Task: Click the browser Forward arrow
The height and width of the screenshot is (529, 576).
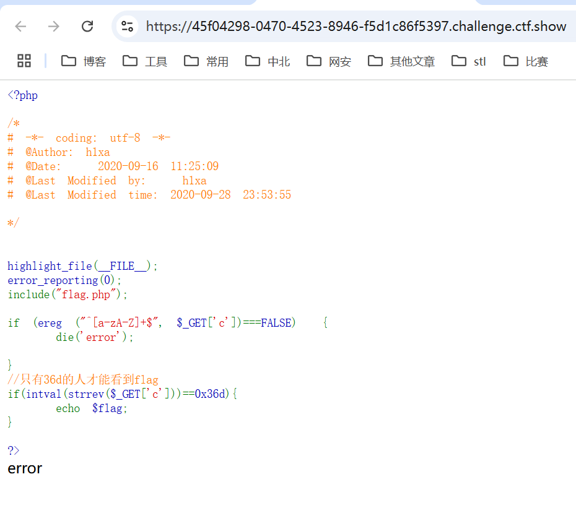Action: 54,27
